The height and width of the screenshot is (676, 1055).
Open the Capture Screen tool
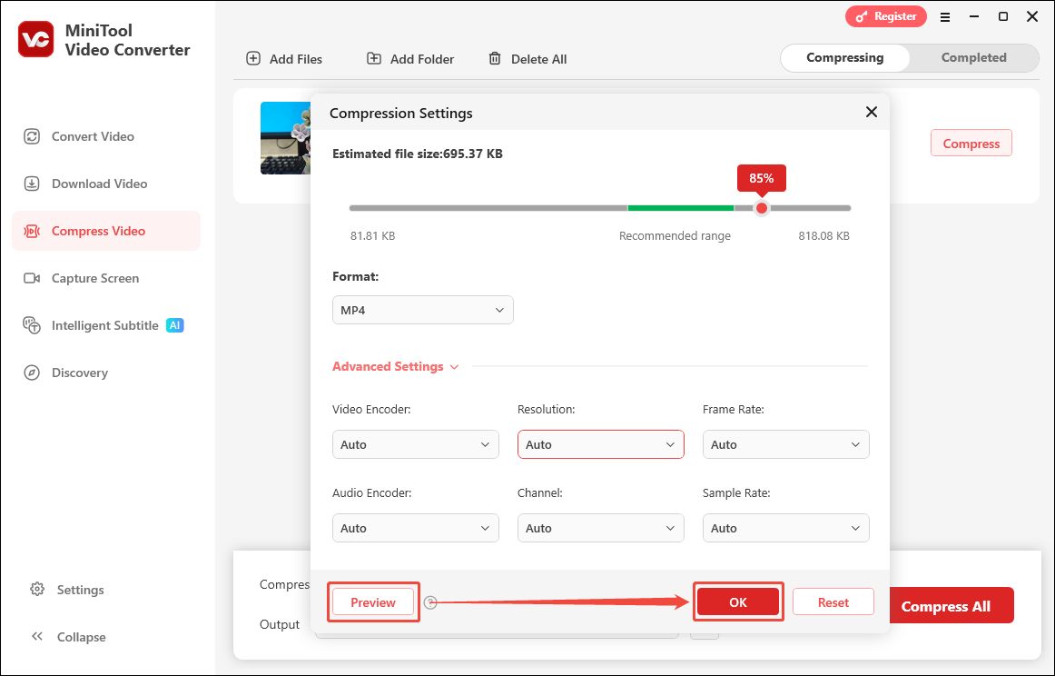[95, 278]
